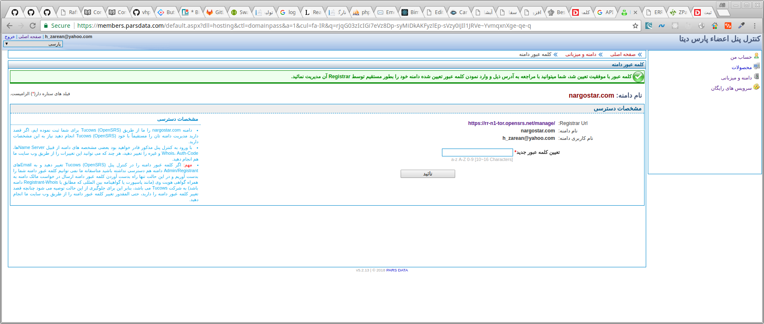Click the top-left صفحه اصلی home link
The width and height of the screenshot is (764, 324).
[30, 37]
